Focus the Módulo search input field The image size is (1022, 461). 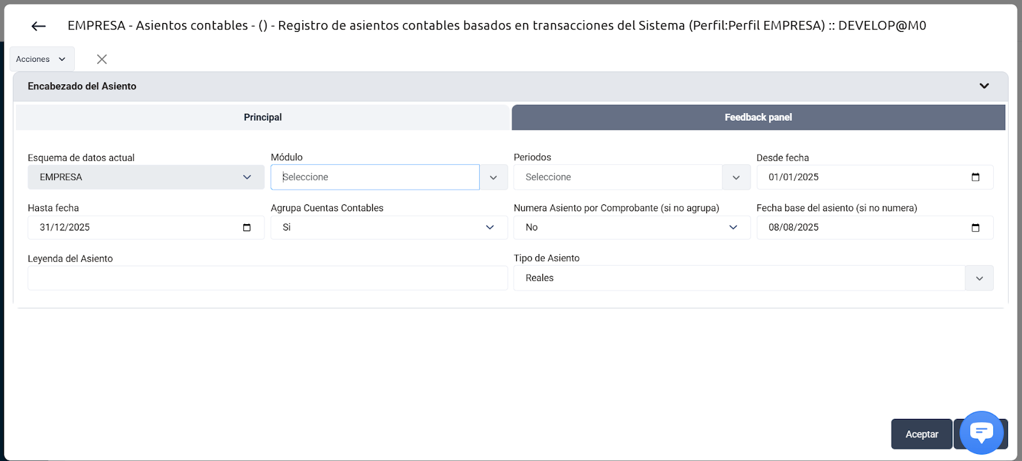(375, 177)
